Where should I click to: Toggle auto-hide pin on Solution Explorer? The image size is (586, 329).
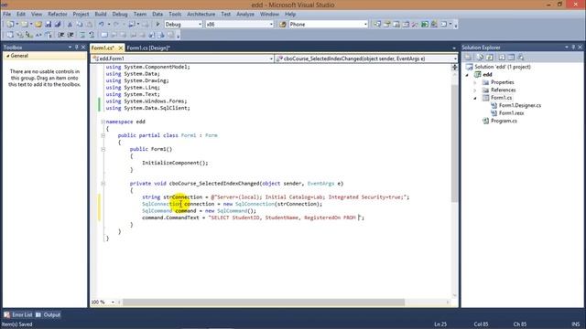[x=573, y=48]
